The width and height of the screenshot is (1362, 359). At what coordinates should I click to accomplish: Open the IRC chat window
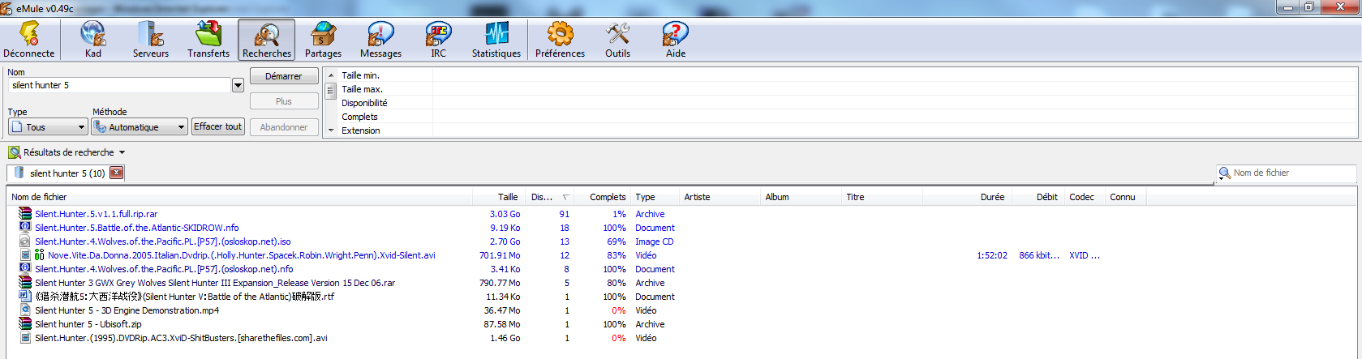pyautogui.click(x=438, y=40)
